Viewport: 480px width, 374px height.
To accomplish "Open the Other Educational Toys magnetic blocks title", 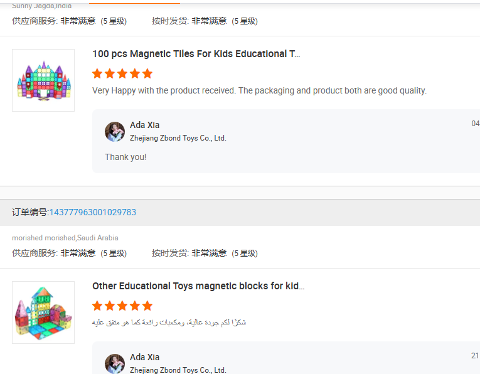I will [198, 286].
